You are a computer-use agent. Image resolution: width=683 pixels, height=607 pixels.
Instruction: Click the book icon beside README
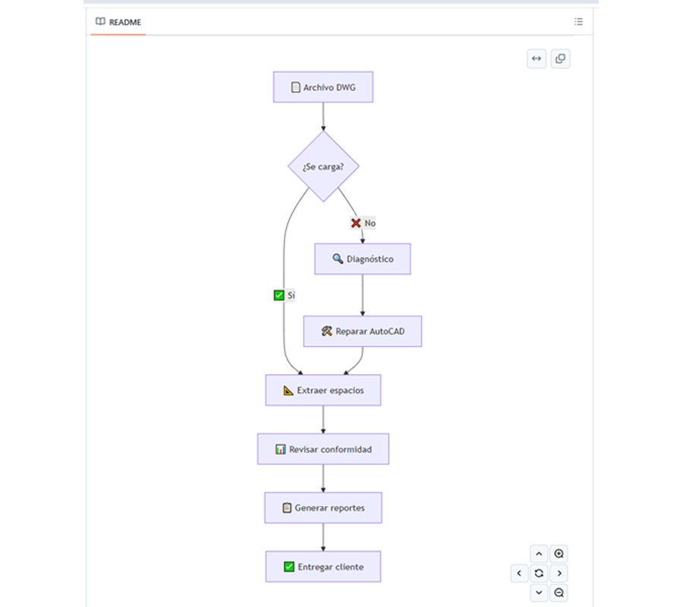click(x=100, y=21)
